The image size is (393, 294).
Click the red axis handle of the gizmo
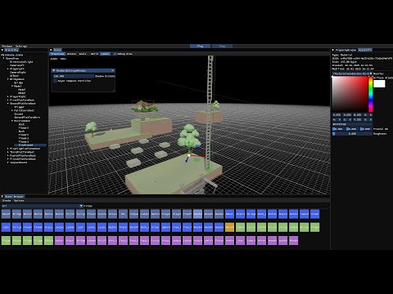point(197,156)
